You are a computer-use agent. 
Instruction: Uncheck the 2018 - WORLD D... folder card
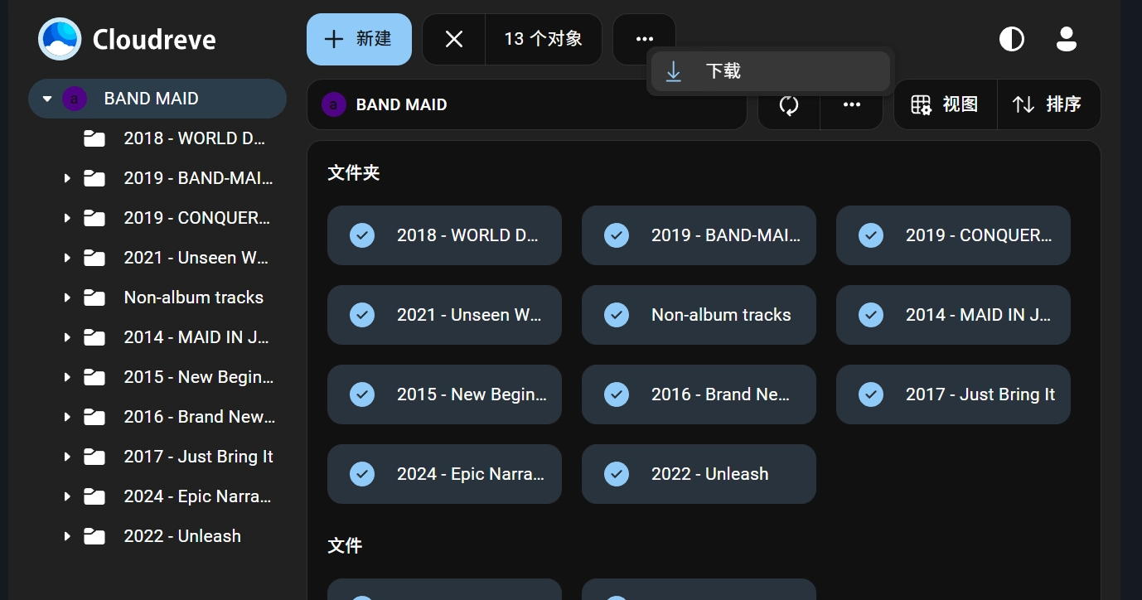[x=362, y=235]
